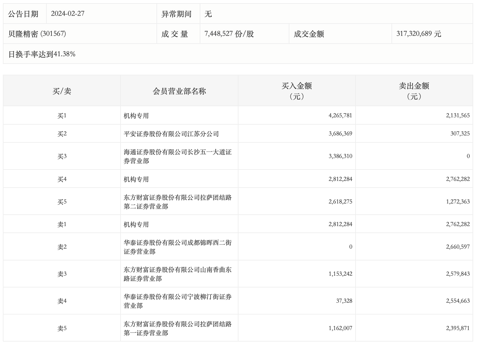This screenshot has width=477, height=346.
Task: Open 华泰证券 成都锦晖西二街 branch entry
Action: point(177,247)
